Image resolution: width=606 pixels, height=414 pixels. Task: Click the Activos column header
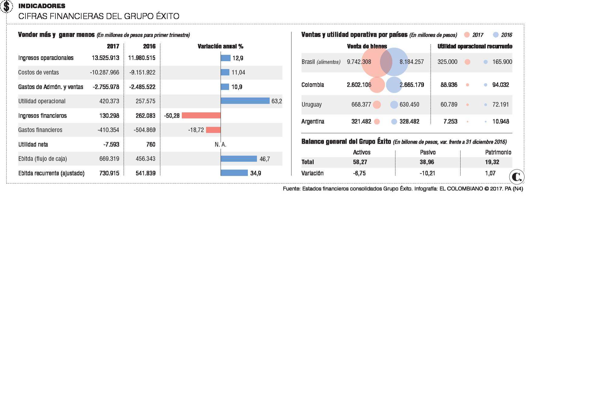pyautogui.click(x=361, y=152)
